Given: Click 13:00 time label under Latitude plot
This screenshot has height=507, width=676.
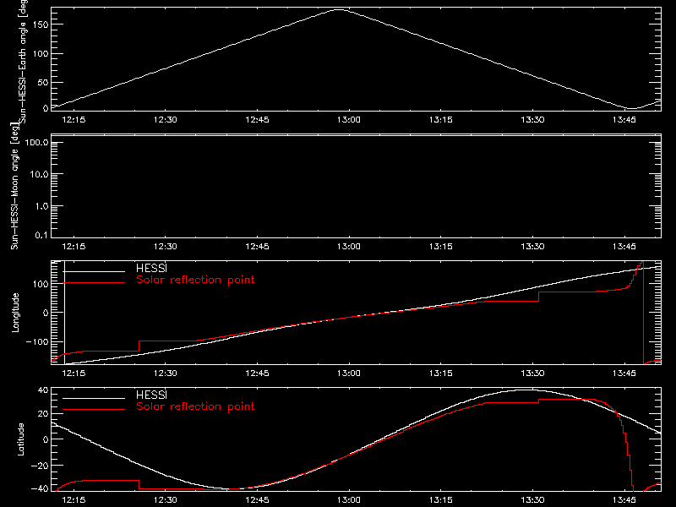Looking at the screenshot, I should tap(349, 500).
